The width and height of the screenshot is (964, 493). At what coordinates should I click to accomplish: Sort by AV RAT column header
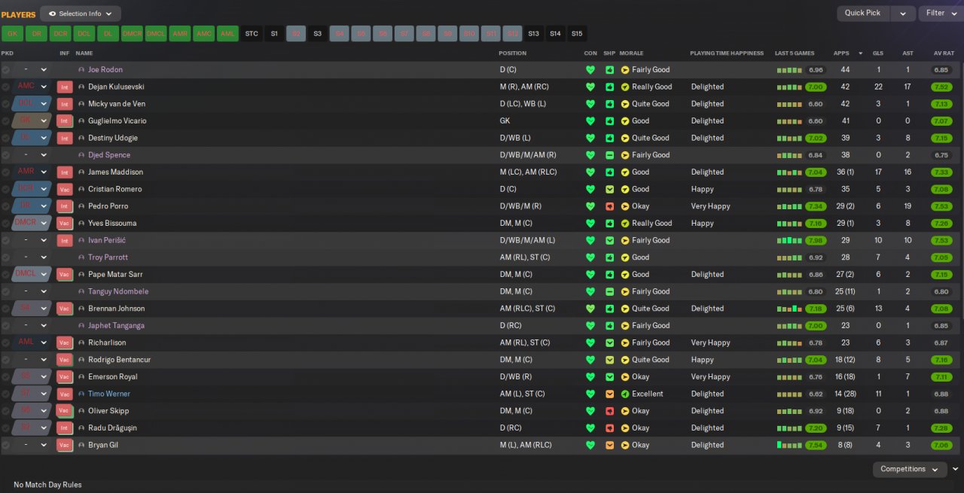coord(944,53)
